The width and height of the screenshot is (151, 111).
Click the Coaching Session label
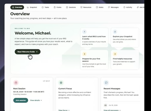[20, 94]
